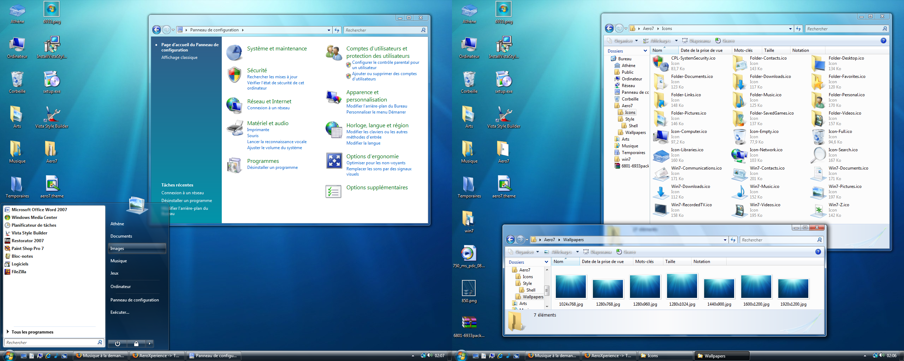Click the help icon in Wallpapers window

pyautogui.click(x=818, y=252)
